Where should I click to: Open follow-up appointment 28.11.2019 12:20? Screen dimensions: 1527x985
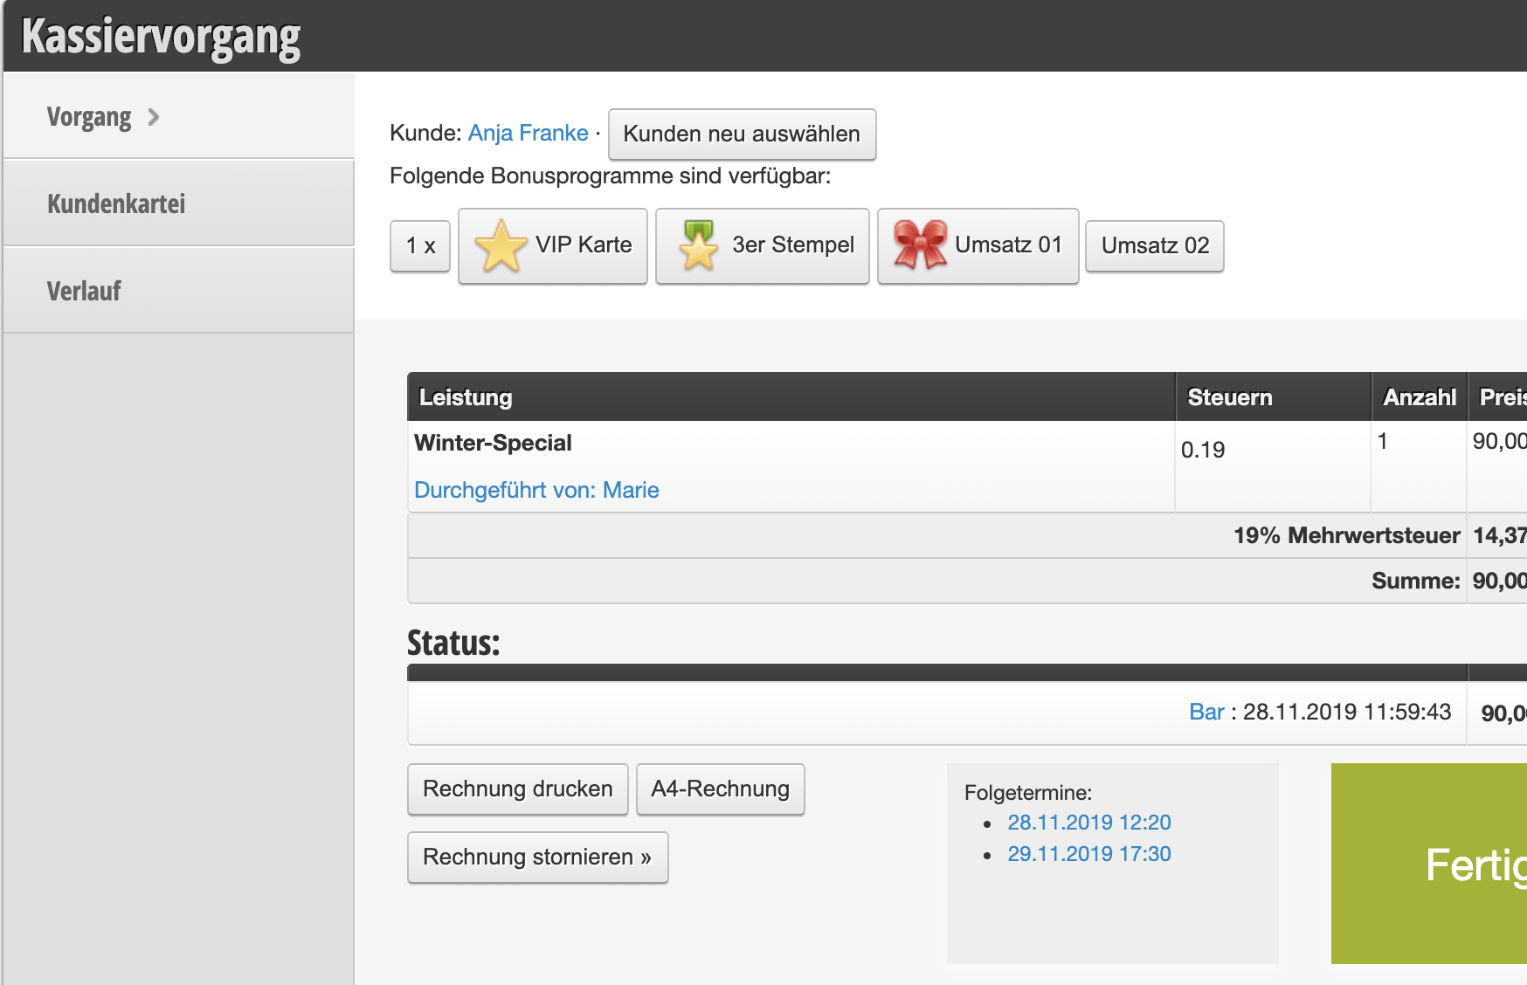(x=1088, y=823)
